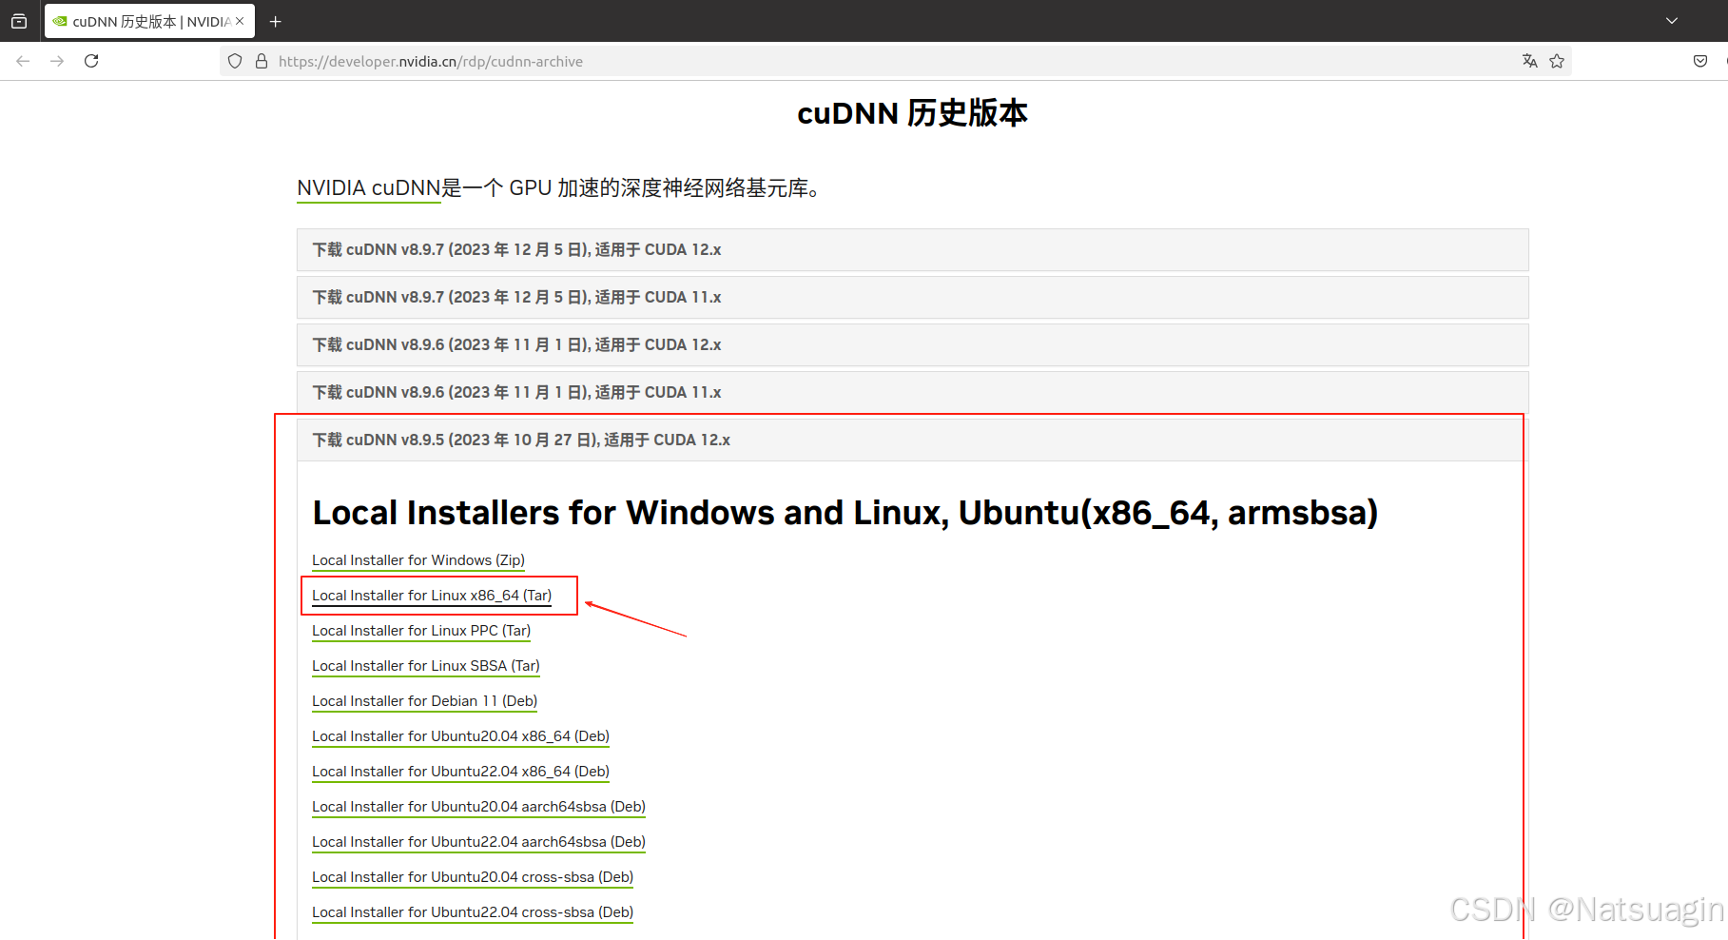Expand cuDNN v8.9.6 for CUDA 11.x
Image resolution: width=1728 pixels, height=940 pixels.
coord(912,392)
